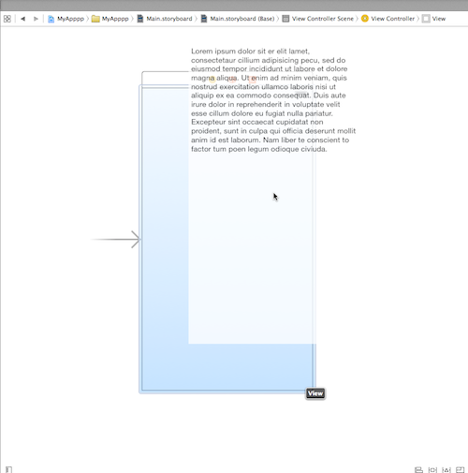Select View Controller breadcrumb item
This screenshot has width=468, height=473.
tap(388, 19)
